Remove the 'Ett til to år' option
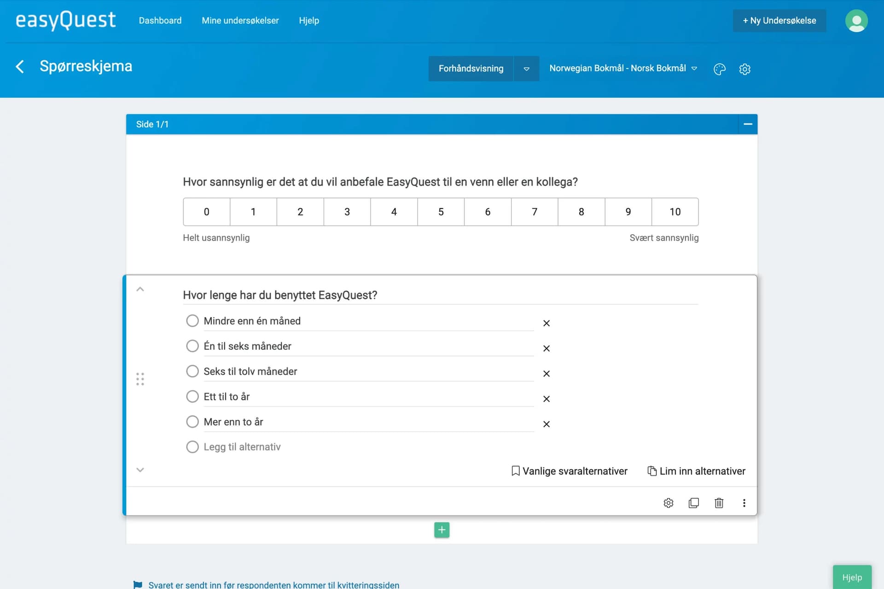884x589 pixels. pos(546,399)
